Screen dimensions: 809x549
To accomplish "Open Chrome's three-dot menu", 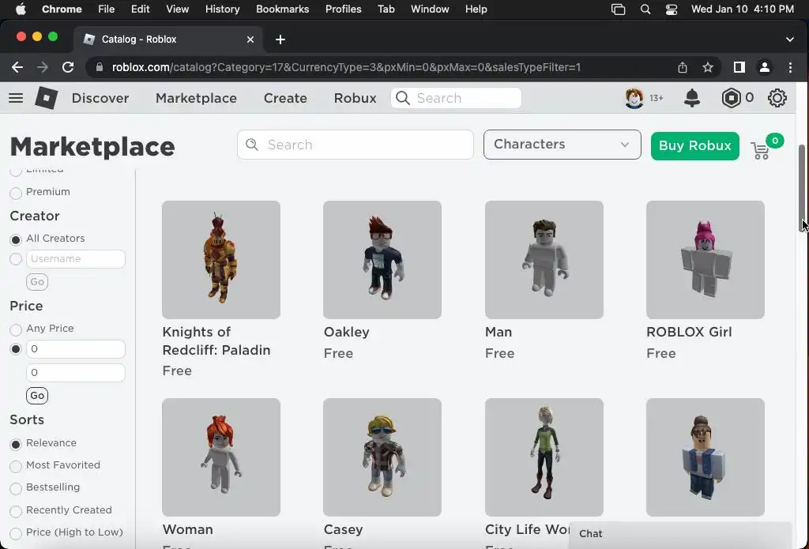I will 790,68.
